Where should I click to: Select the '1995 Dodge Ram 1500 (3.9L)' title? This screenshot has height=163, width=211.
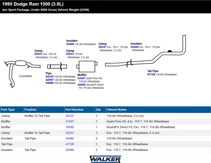[33, 4]
